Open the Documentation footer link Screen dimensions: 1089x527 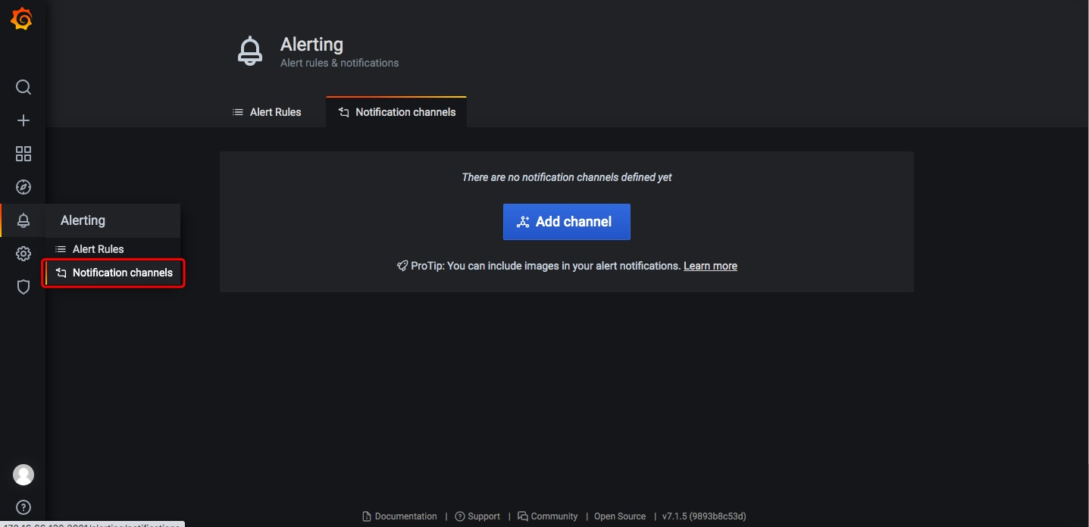pyautogui.click(x=399, y=516)
